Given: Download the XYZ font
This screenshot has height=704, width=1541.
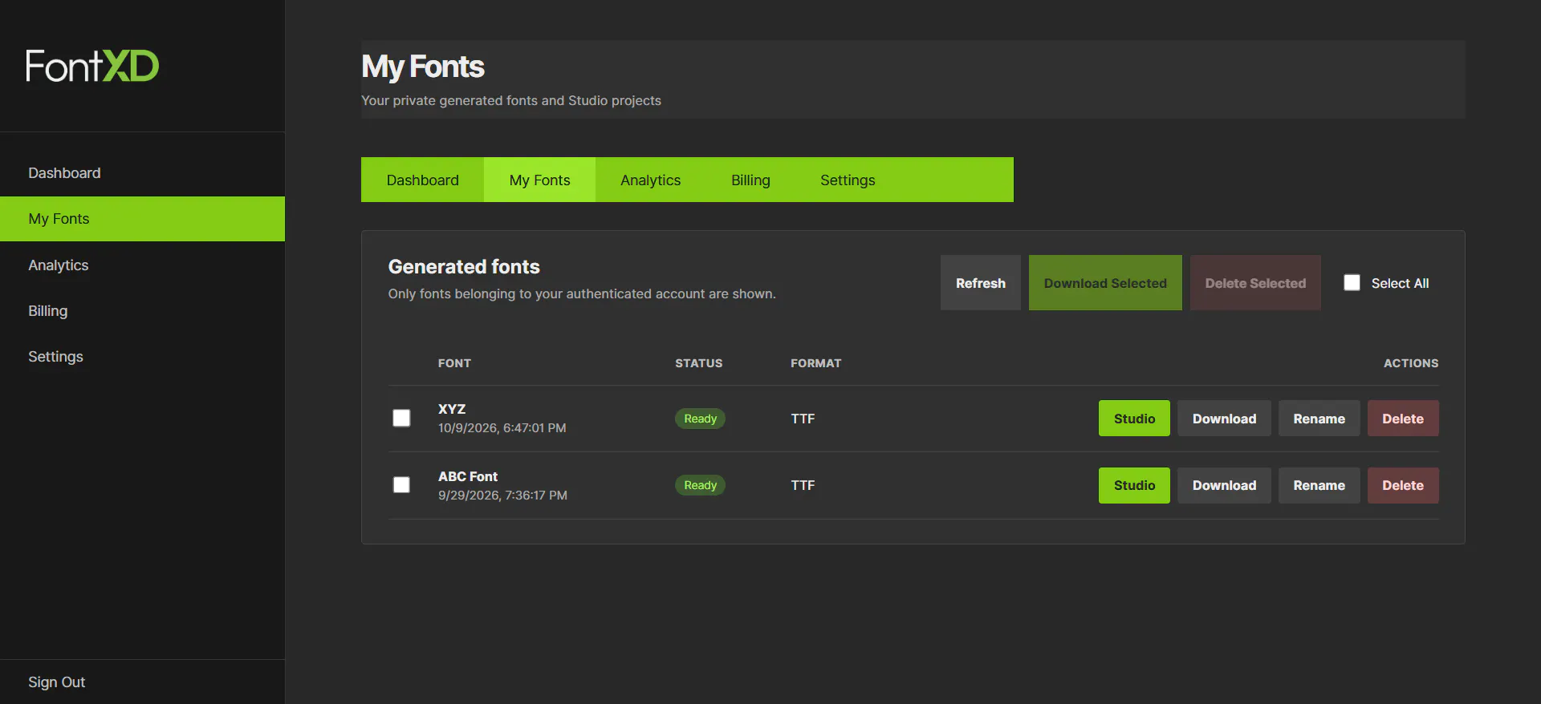Looking at the screenshot, I should coord(1224,419).
